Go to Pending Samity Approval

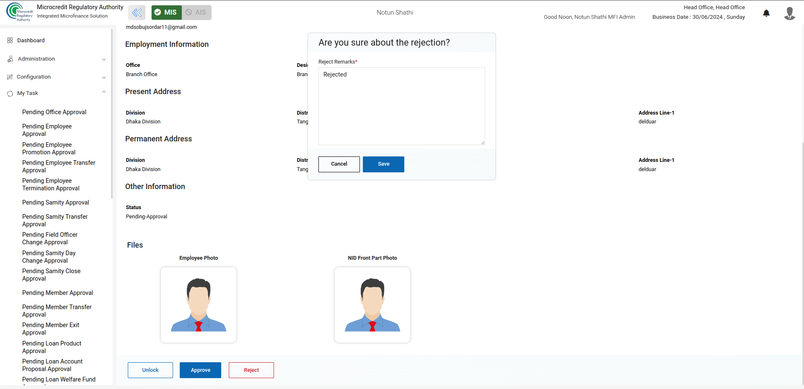55,202
